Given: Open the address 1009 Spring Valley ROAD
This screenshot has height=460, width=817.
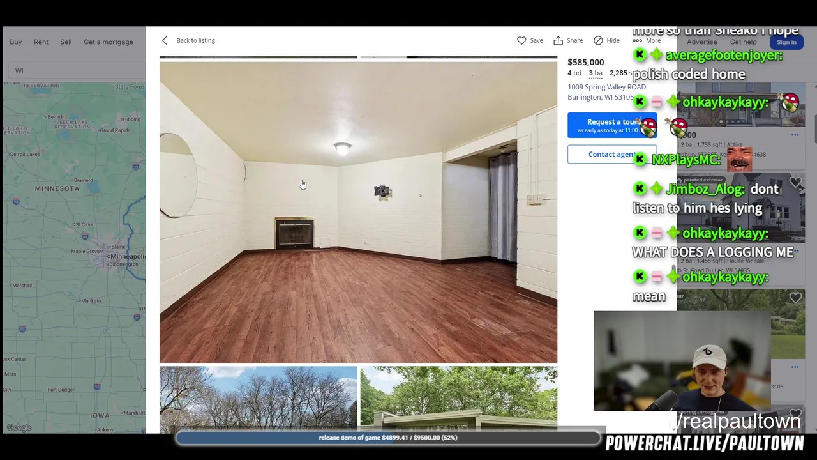Looking at the screenshot, I should 606,87.
